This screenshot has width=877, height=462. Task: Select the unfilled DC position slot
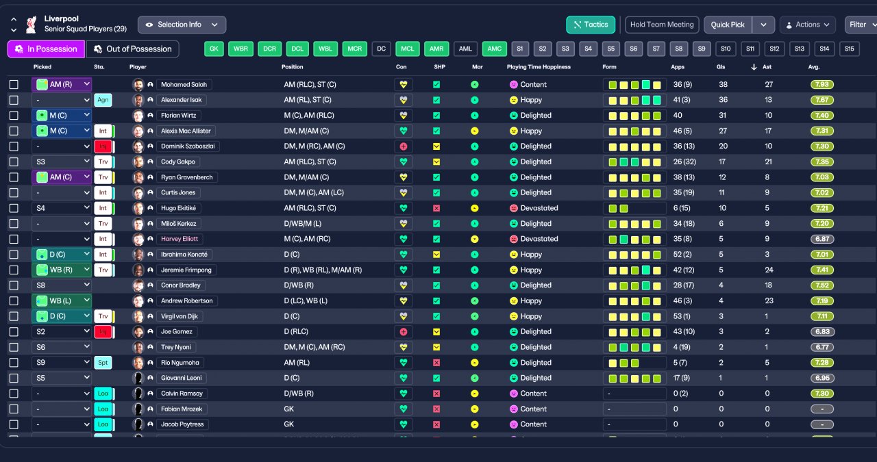coord(382,49)
